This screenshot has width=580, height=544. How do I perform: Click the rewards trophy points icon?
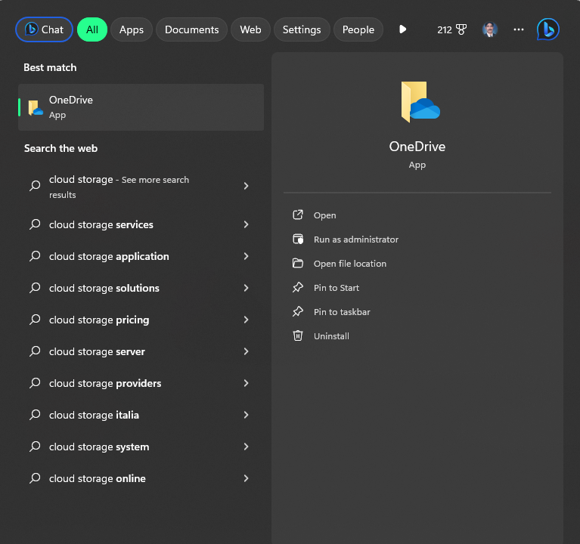(461, 29)
